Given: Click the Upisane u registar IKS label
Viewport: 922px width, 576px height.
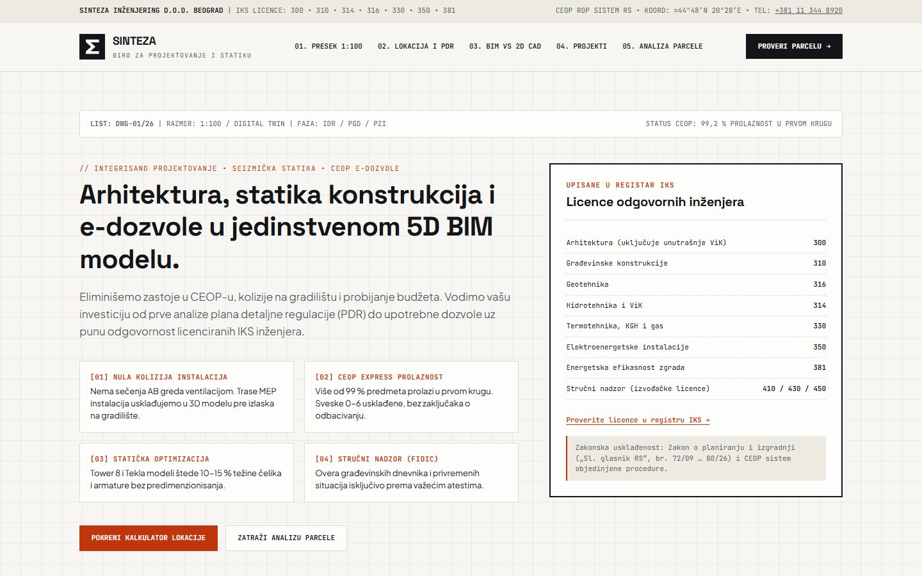Looking at the screenshot, I should pyautogui.click(x=620, y=186).
